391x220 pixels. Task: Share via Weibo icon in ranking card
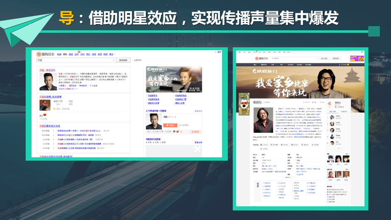click(178, 132)
